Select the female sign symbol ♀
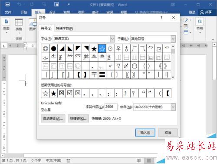Viewport: 217px width, 164px height. (x=118, y=49)
